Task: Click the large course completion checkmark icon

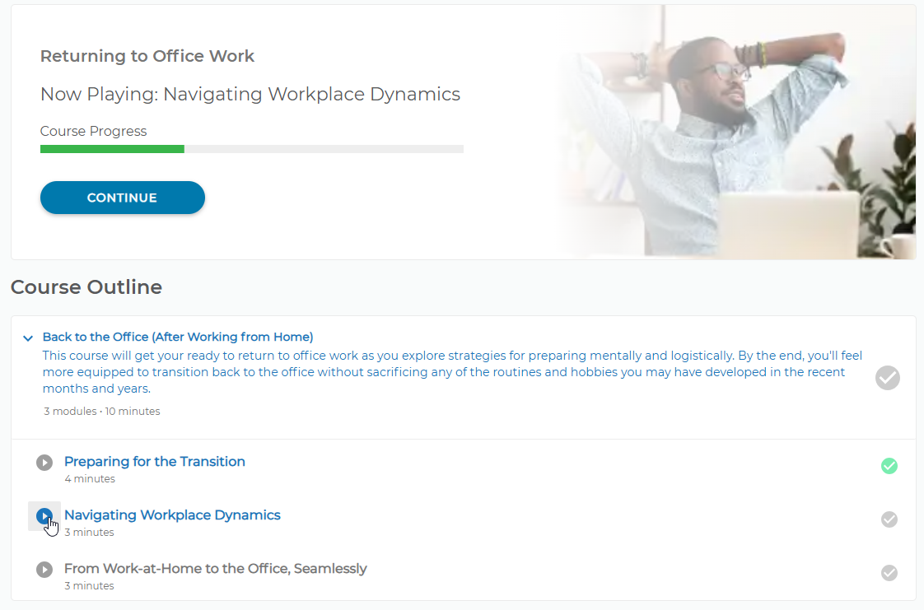Action: [888, 377]
